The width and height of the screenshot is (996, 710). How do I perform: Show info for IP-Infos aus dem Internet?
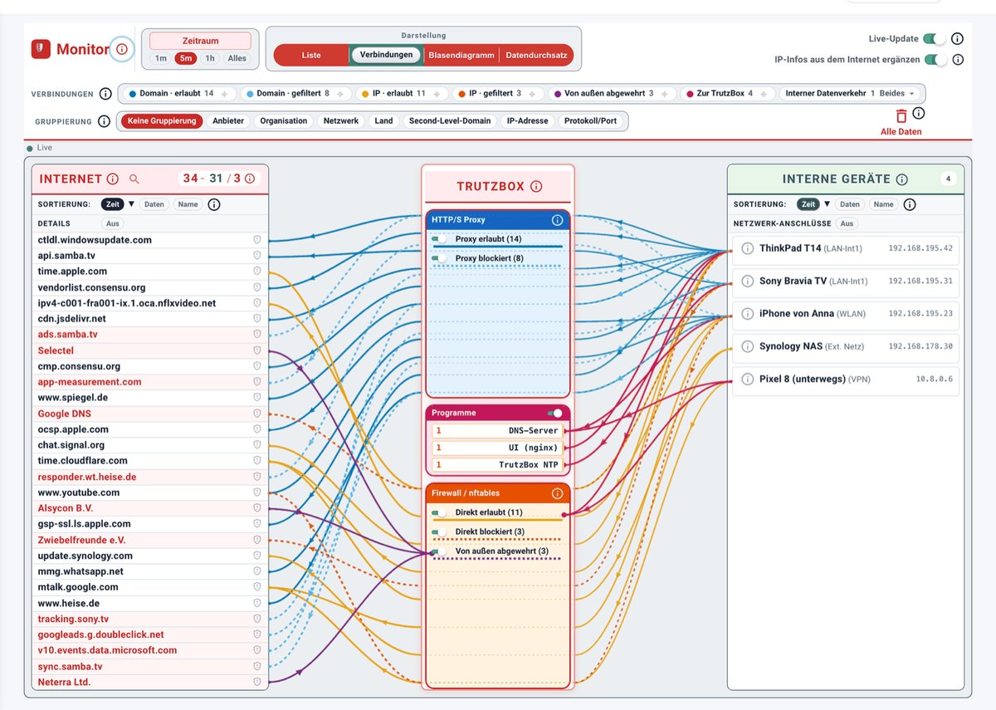(x=957, y=60)
